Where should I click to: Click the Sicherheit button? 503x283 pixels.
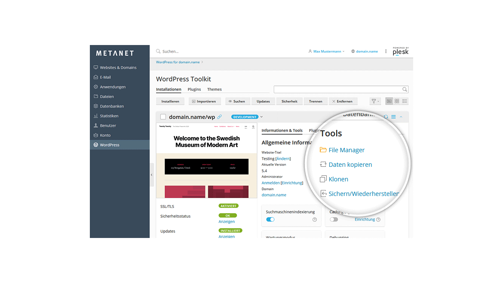(x=289, y=101)
